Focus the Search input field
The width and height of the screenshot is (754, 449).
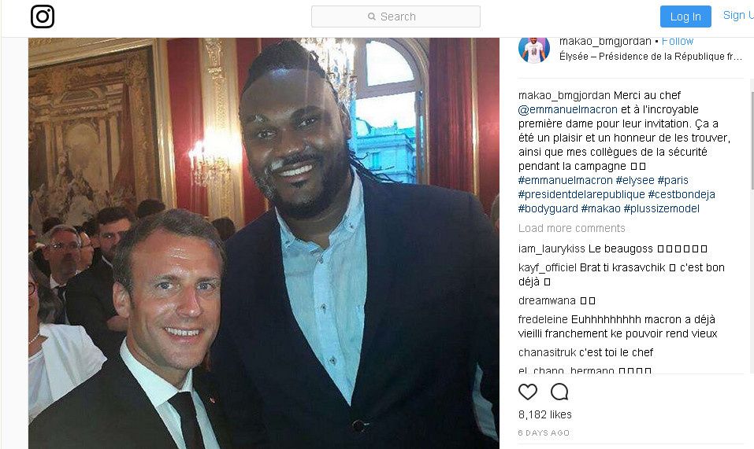pos(396,17)
